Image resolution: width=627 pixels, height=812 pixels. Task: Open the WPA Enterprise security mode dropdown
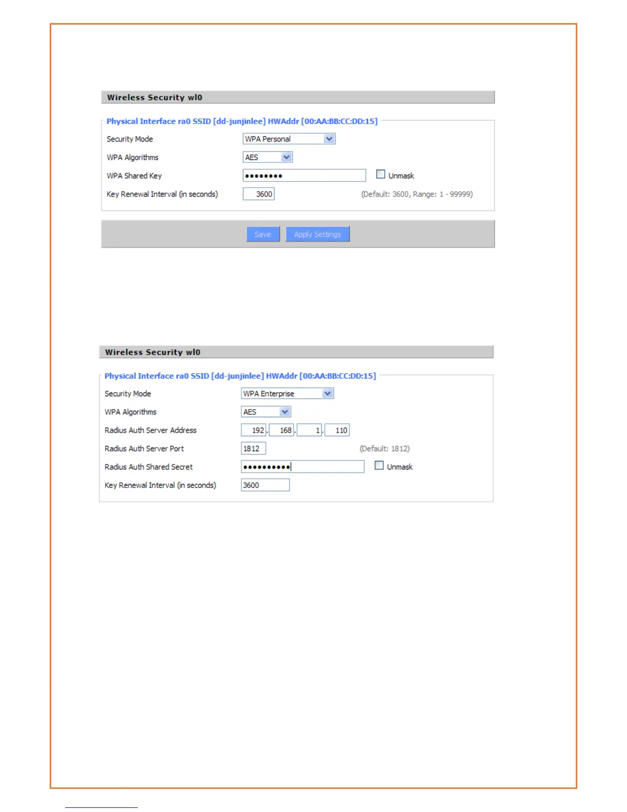(x=287, y=394)
